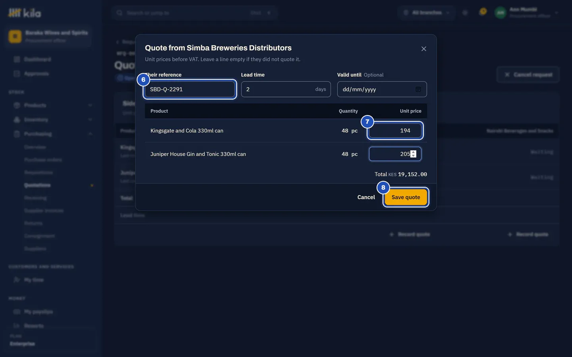Cancel the quote dialog
The width and height of the screenshot is (572, 357).
pyautogui.click(x=366, y=197)
